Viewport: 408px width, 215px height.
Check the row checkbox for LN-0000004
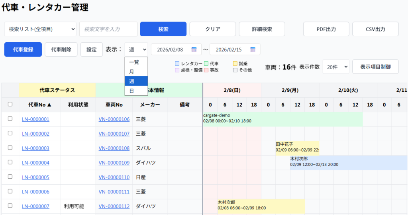[x=10, y=163]
